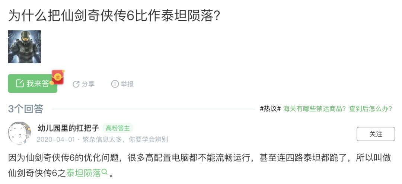Open the red envelope reward icon
Screen dimensions: 402x184
(58, 77)
